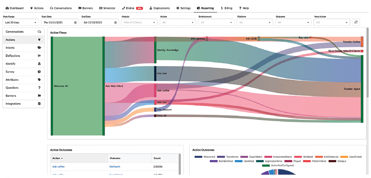
Task: Open Deflections report in sidebar
Action: pos(23,56)
